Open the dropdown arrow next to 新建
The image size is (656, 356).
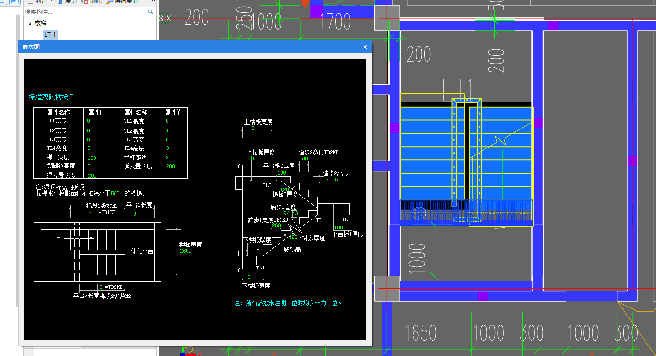(x=51, y=1)
